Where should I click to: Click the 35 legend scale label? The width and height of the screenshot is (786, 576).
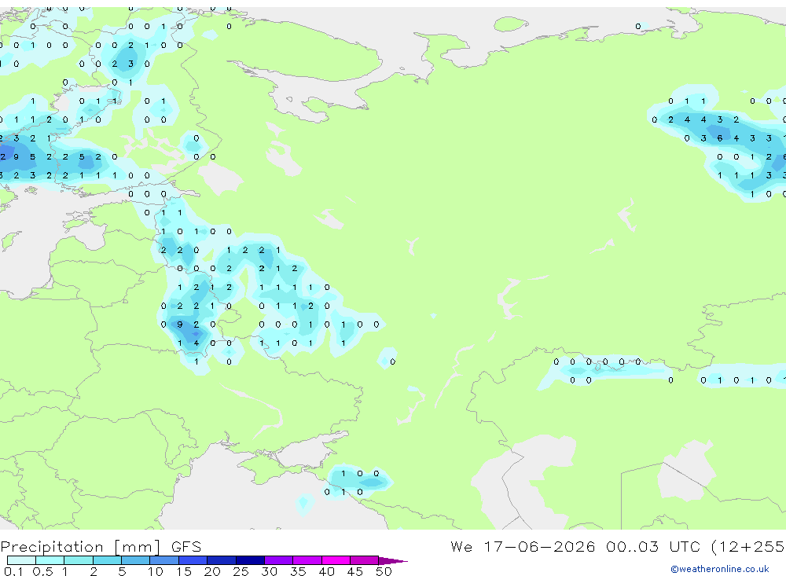pos(298,571)
